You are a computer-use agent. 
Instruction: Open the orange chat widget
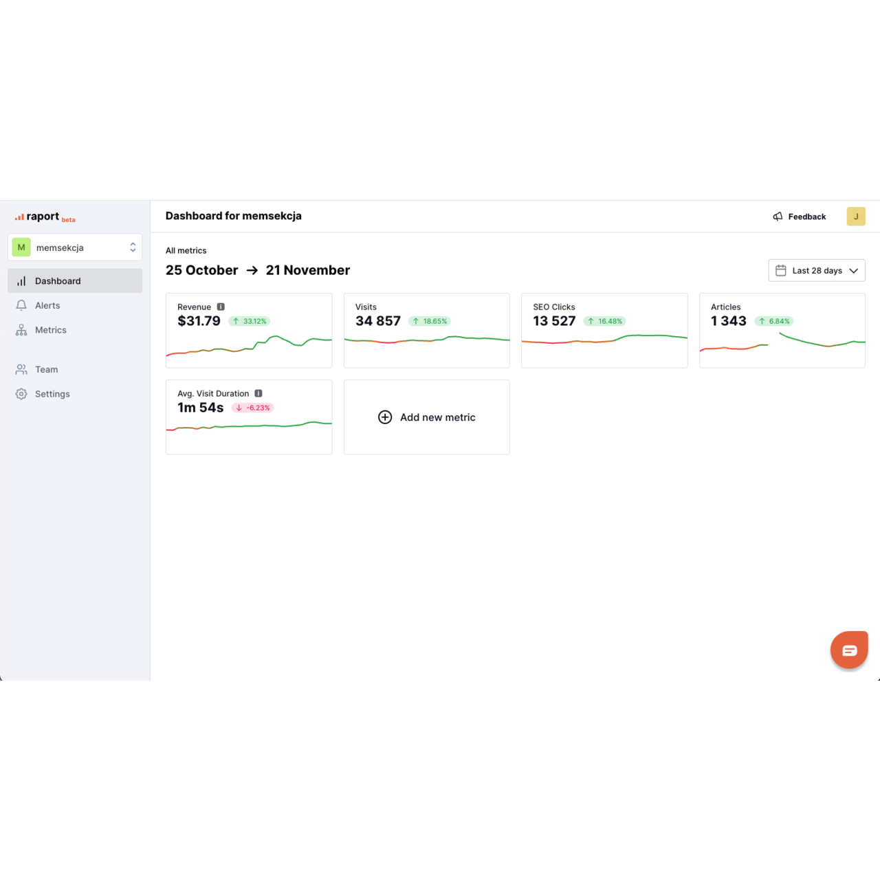click(849, 650)
